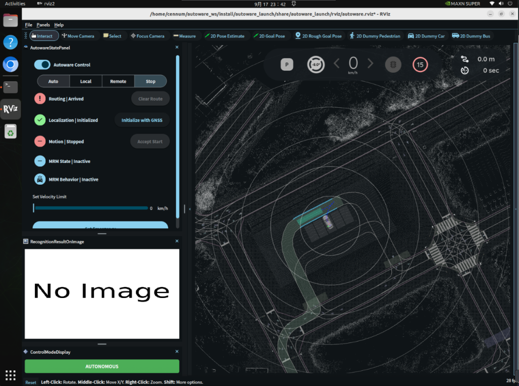Select the Interact tool

click(x=43, y=36)
